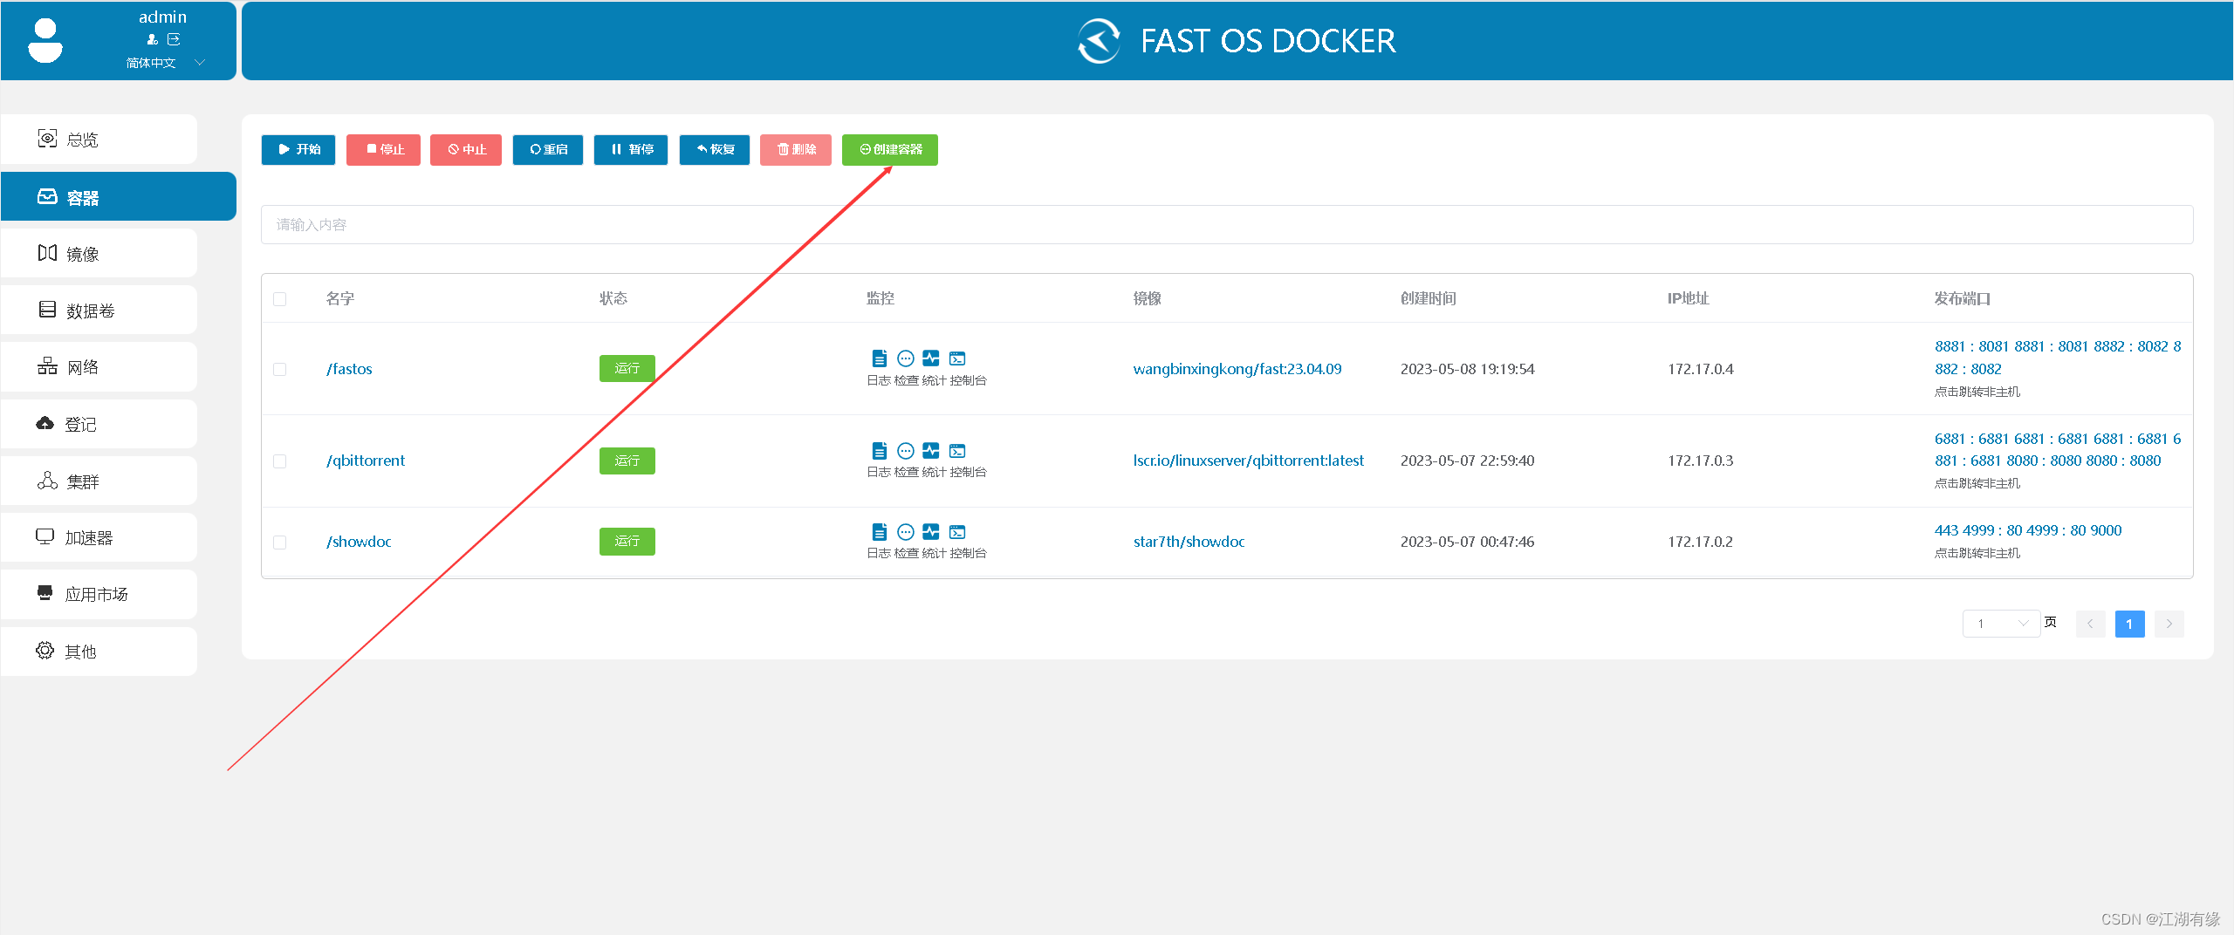2234x935 pixels.
Task: Check the /fastos row checkbox
Action: (x=280, y=370)
